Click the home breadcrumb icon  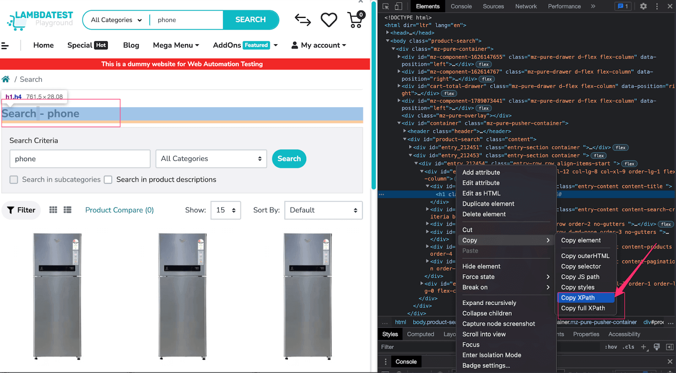[x=5, y=79]
